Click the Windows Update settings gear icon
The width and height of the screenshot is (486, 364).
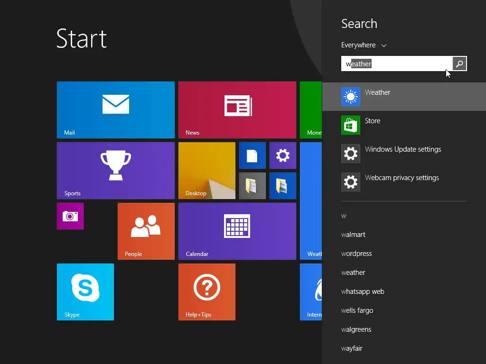click(x=351, y=154)
